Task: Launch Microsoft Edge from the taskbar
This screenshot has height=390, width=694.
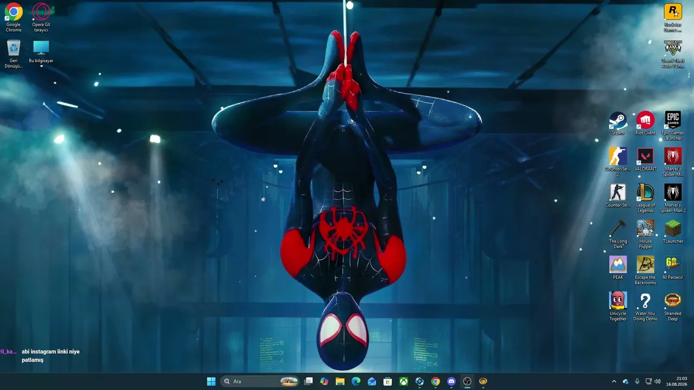Action: point(356,381)
